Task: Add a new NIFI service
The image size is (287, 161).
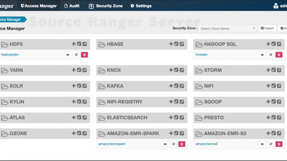Action: [268, 86]
